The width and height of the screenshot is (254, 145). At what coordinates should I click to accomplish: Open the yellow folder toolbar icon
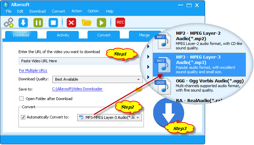click(x=86, y=23)
